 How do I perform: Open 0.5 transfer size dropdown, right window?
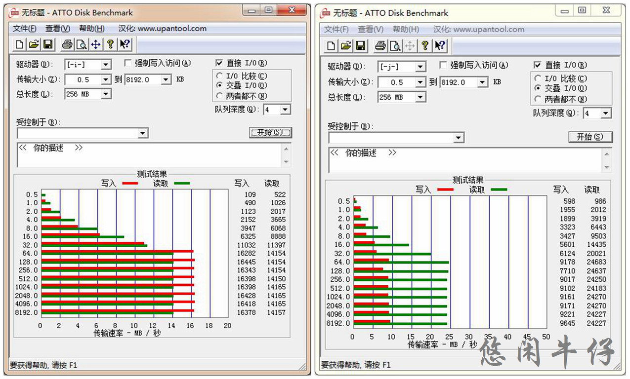click(420, 82)
